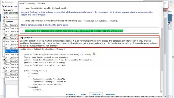Image resolution: width=174 pixels, height=98 pixels.
Task: Select the ReadWriteLock encapsulation answer radio
Action: click(x=22, y=31)
